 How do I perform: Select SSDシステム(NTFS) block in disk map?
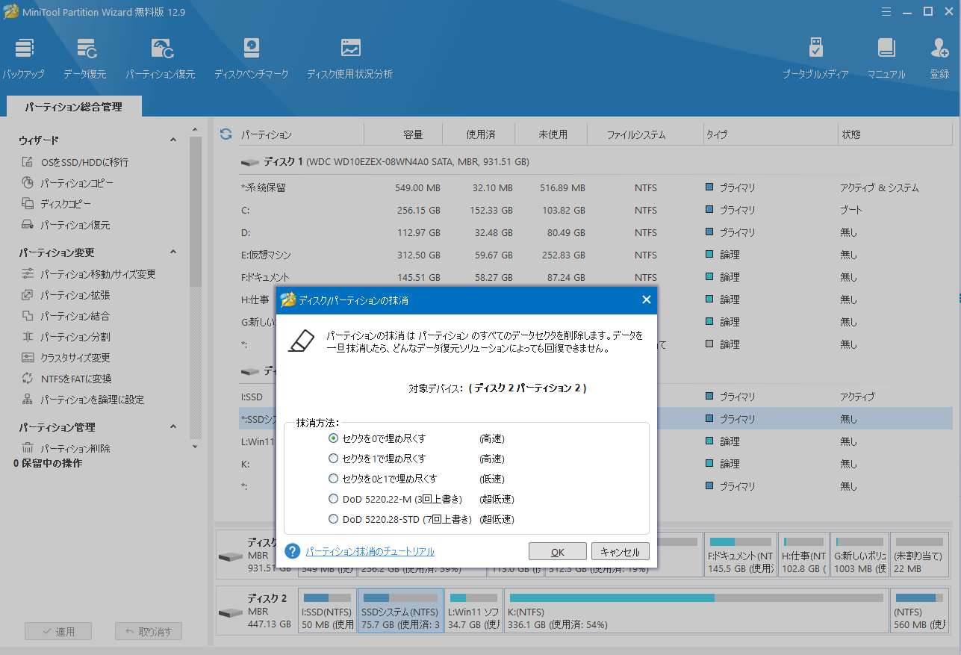(399, 609)
